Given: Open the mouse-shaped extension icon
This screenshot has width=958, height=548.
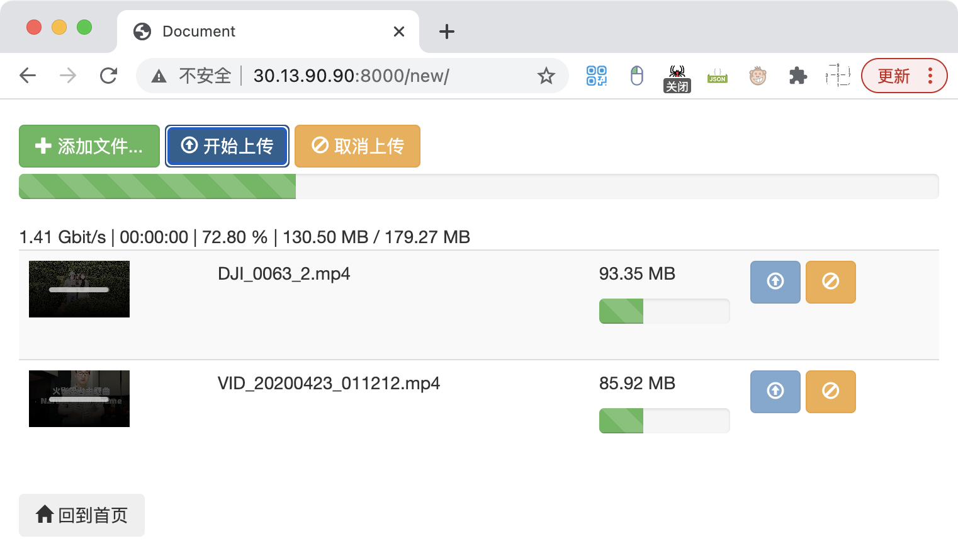Looking at the screenshot, I should tap(636, 76).
